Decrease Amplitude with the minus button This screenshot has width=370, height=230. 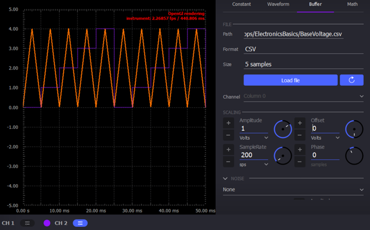tap(228, 135)
